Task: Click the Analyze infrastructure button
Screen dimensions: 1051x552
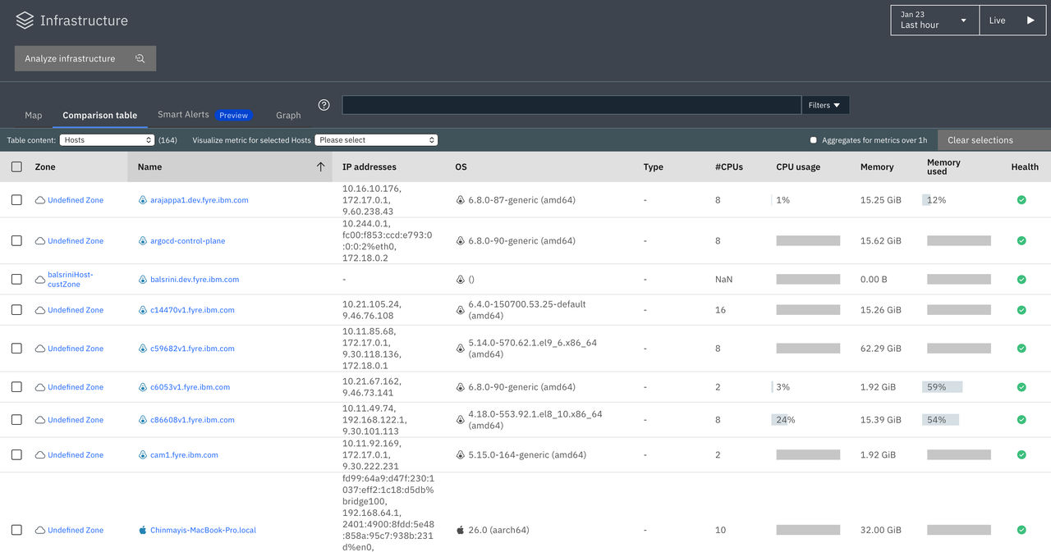Action: (85, 58)
